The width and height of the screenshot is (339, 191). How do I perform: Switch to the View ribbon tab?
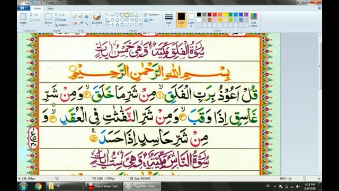coord(50,8)
